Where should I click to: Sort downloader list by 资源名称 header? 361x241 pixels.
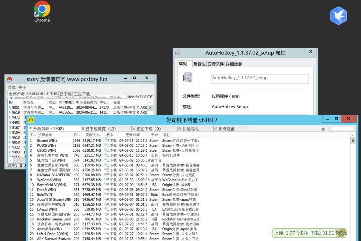coord(54,135)
